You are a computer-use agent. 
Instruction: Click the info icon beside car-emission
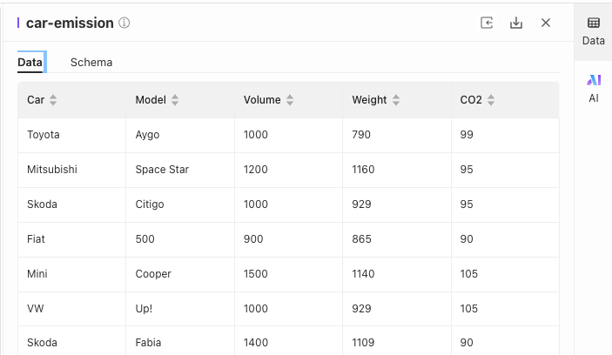124,23
